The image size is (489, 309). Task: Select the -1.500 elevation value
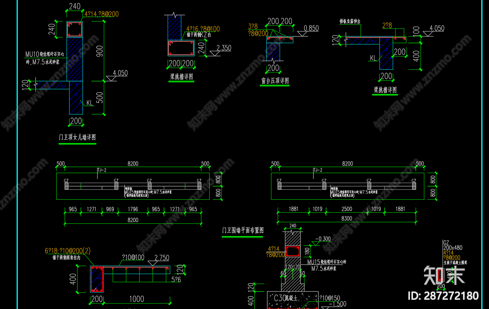coord(337,304)
